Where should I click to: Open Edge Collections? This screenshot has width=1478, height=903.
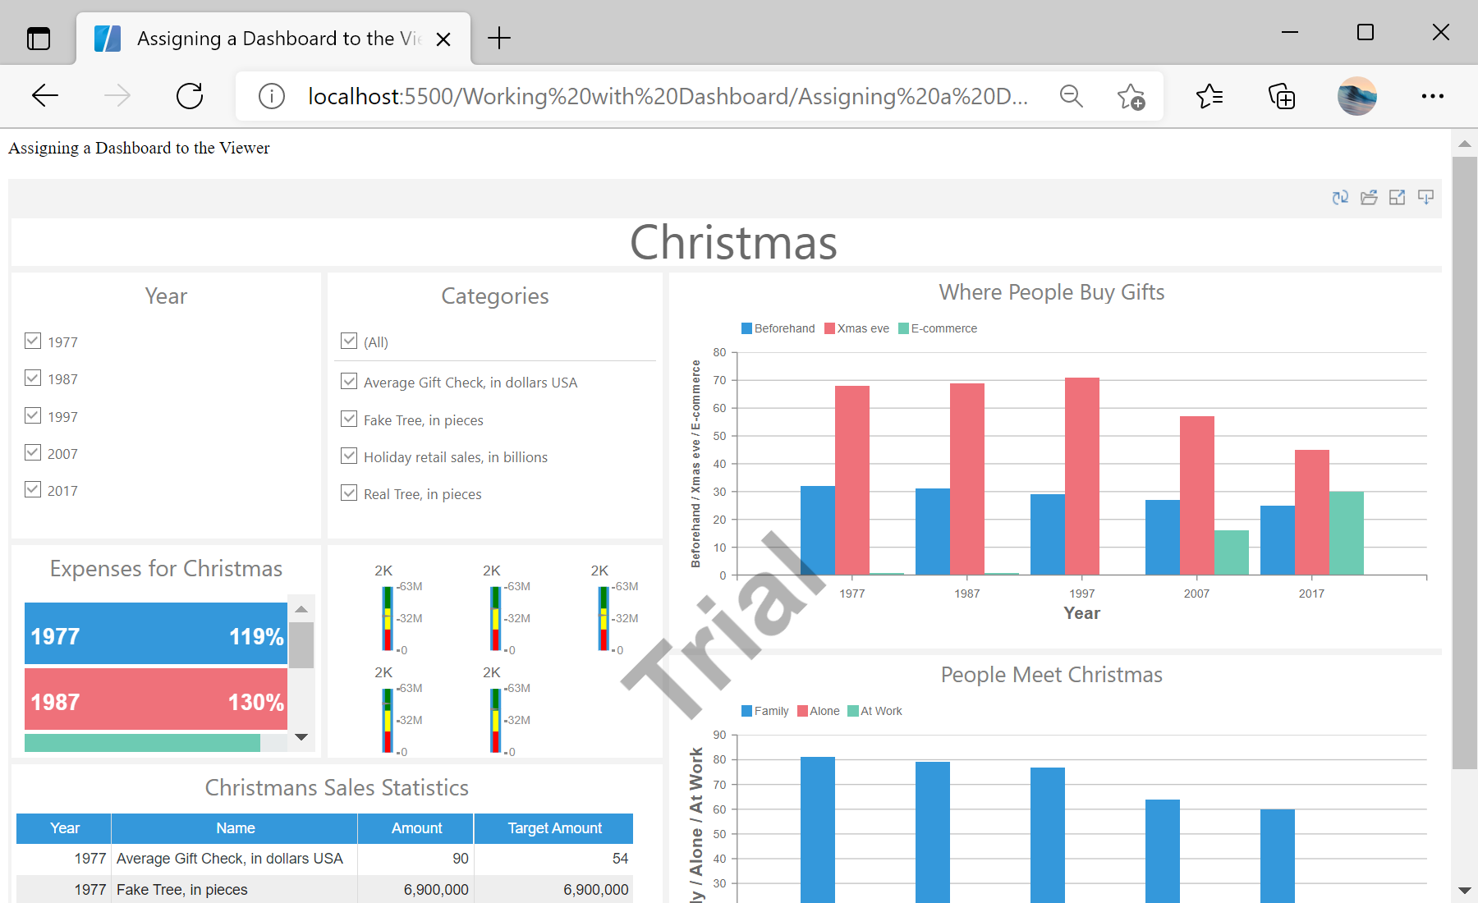1282,96
